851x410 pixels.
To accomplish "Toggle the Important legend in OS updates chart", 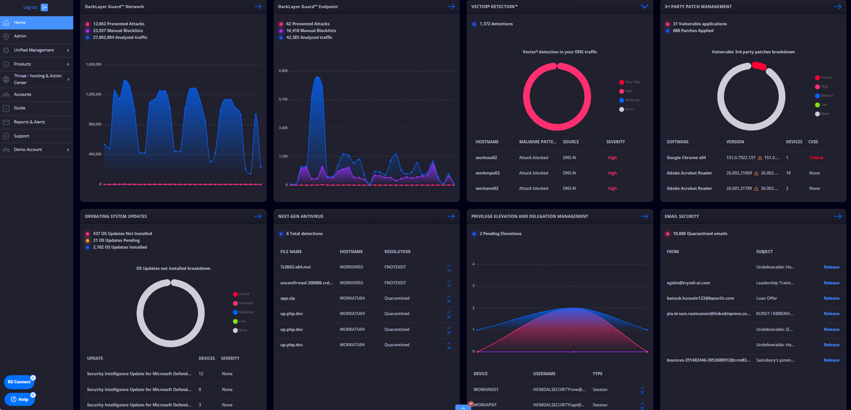I will pos(243,303).
